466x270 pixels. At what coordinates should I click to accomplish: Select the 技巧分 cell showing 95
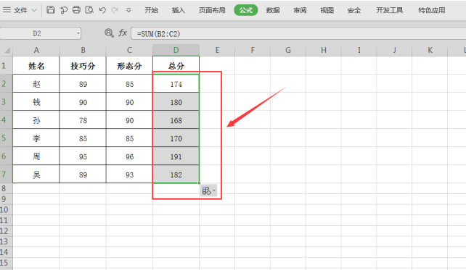[x=83, y=156]
